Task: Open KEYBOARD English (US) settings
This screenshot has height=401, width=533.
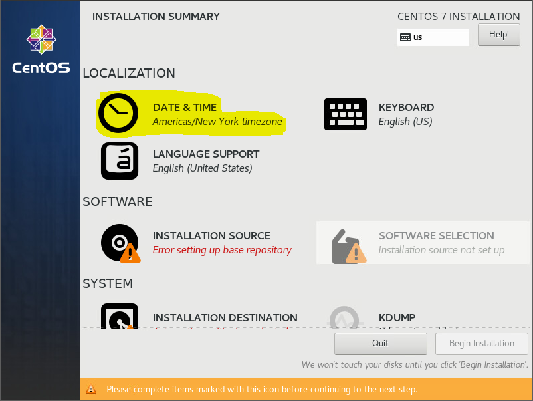Action: tap(405, 114)
